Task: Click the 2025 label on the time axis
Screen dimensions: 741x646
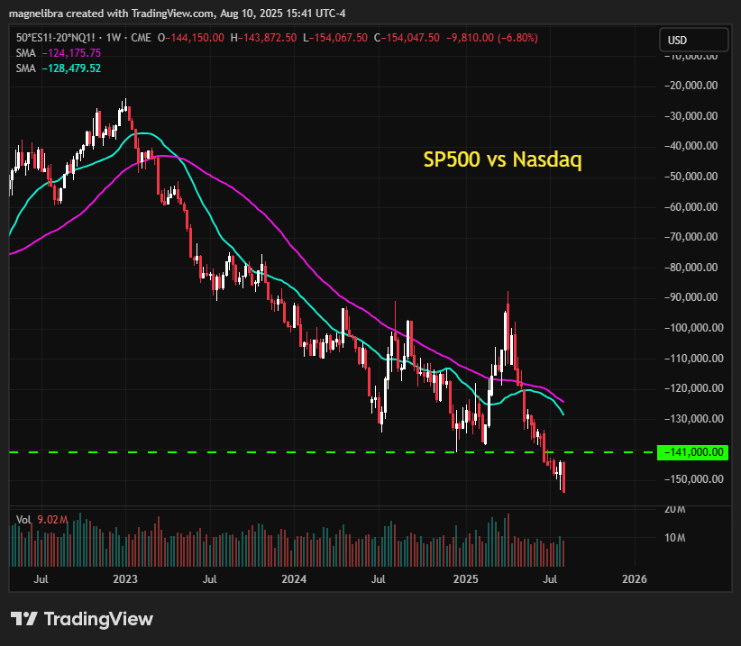Action: [x=465, y=579]
